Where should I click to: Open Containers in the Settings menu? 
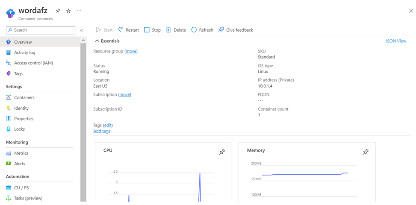(24, 97)
